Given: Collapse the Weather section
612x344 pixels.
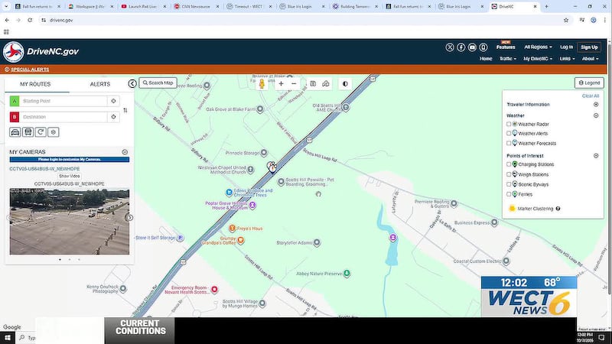Looking at the screenshot, I should pyautogui.click(x=596, y=115).
